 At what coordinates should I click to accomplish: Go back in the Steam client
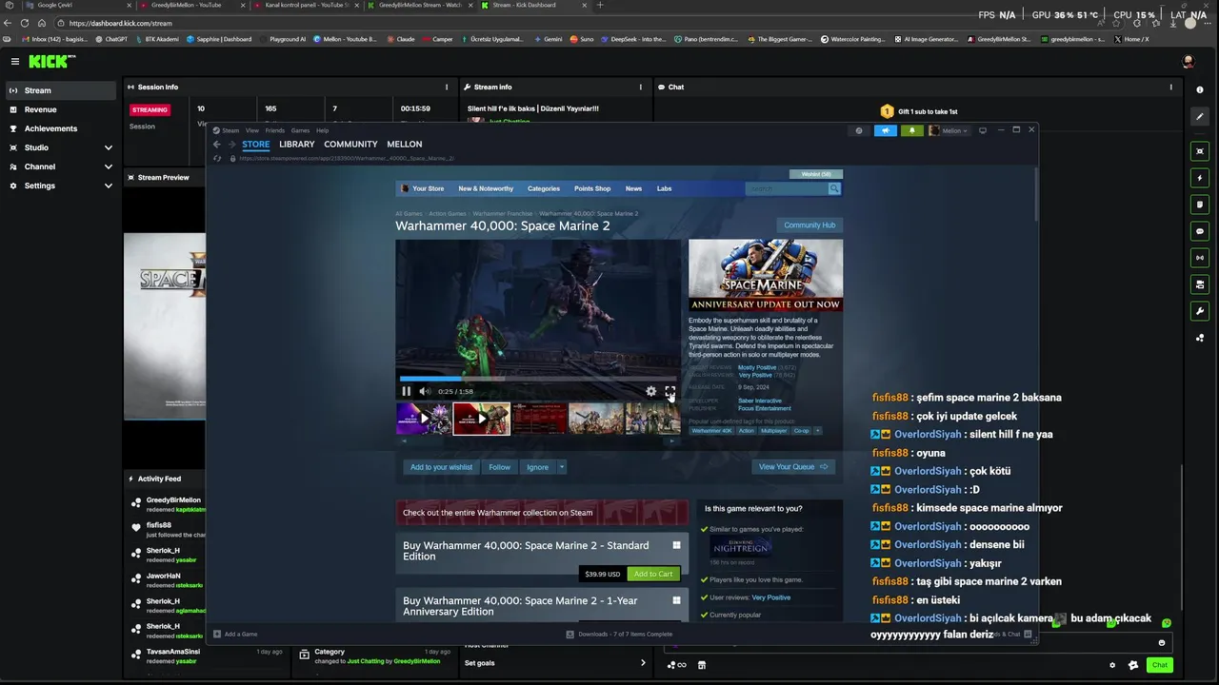[217, 145]
